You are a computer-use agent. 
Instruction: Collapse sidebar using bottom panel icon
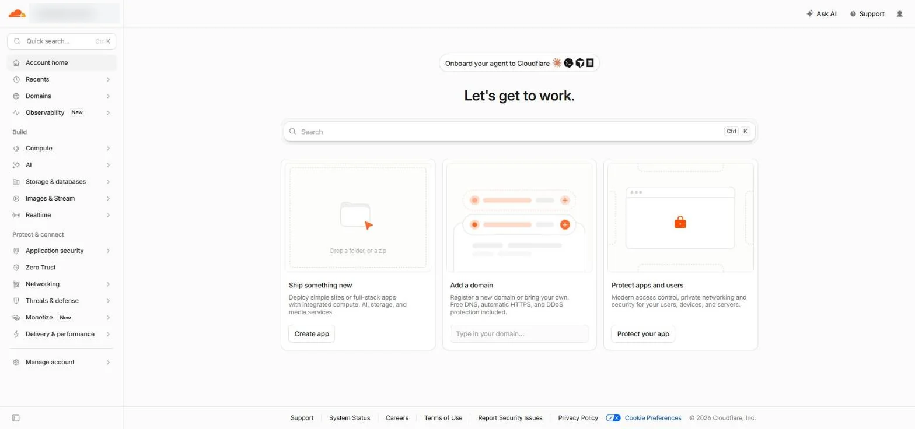16,418
